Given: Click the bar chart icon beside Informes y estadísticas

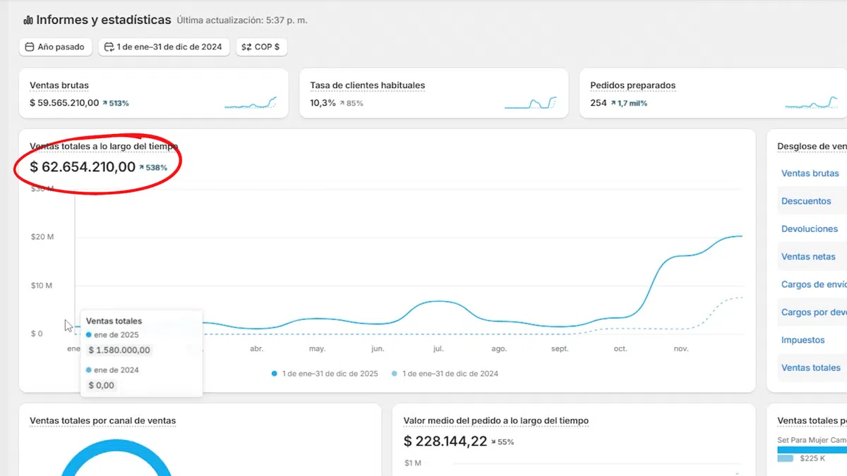Looking at the screenshot, I should click(x=28, y=20).
